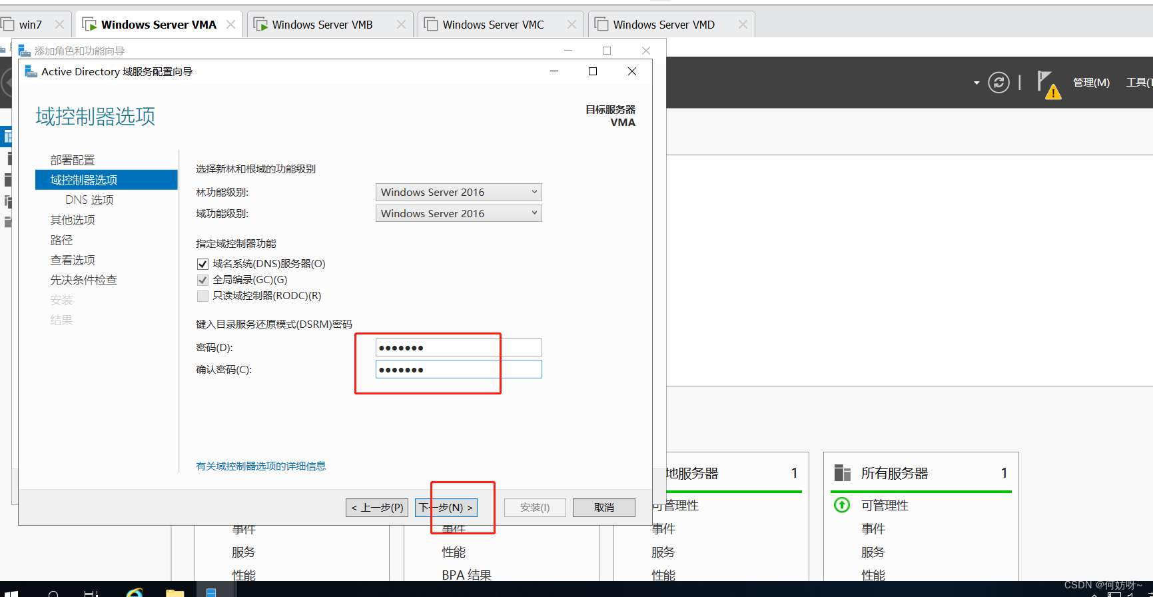Toggle the 只读域控制器(RODC) checkbox

point(202,296)
